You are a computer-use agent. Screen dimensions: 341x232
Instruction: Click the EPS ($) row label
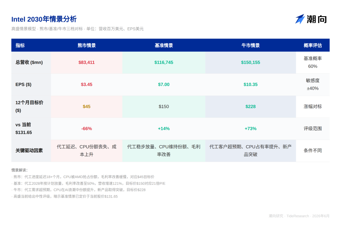click(23, 84)
